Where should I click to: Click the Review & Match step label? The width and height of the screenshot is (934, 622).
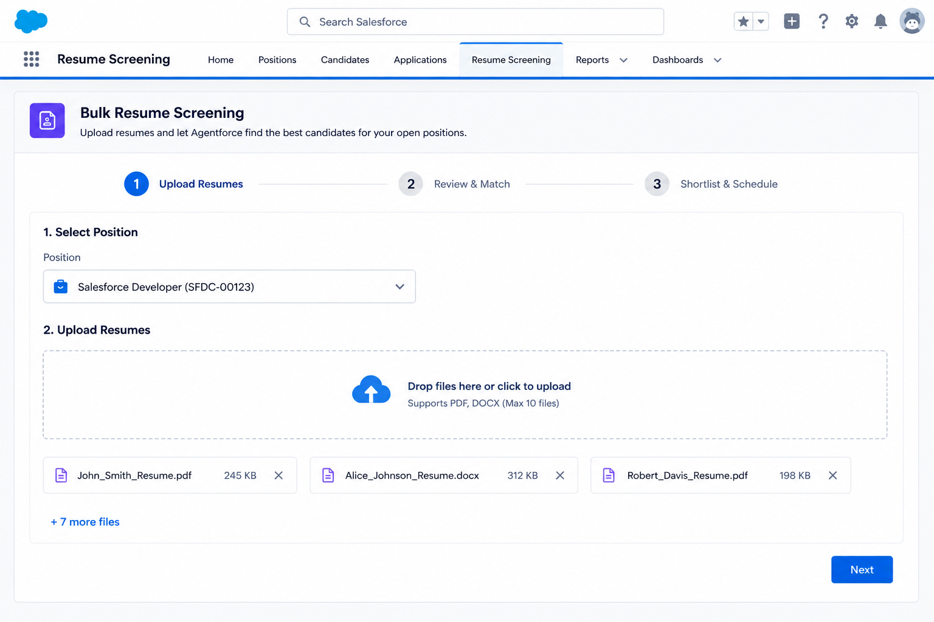(472, 184)
